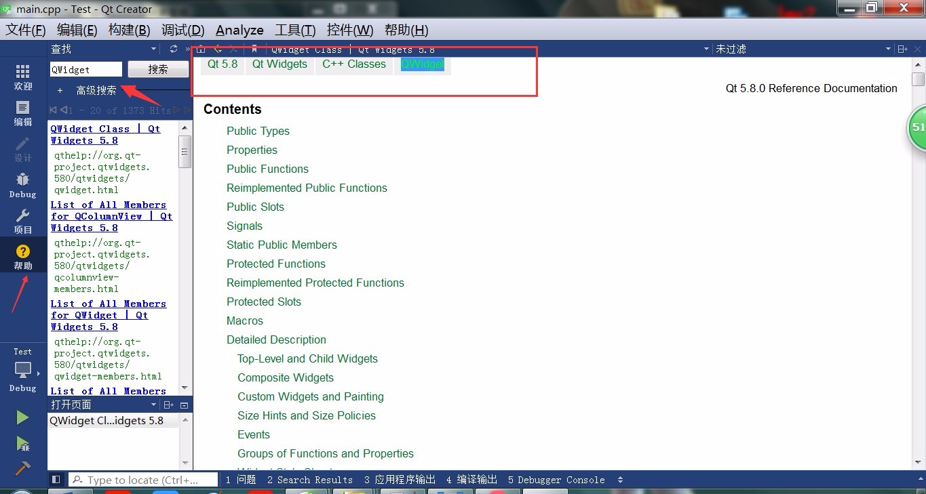Open the 1 问题 Issues pane
This screenshot has height=494, width=926.
point(241,480)
